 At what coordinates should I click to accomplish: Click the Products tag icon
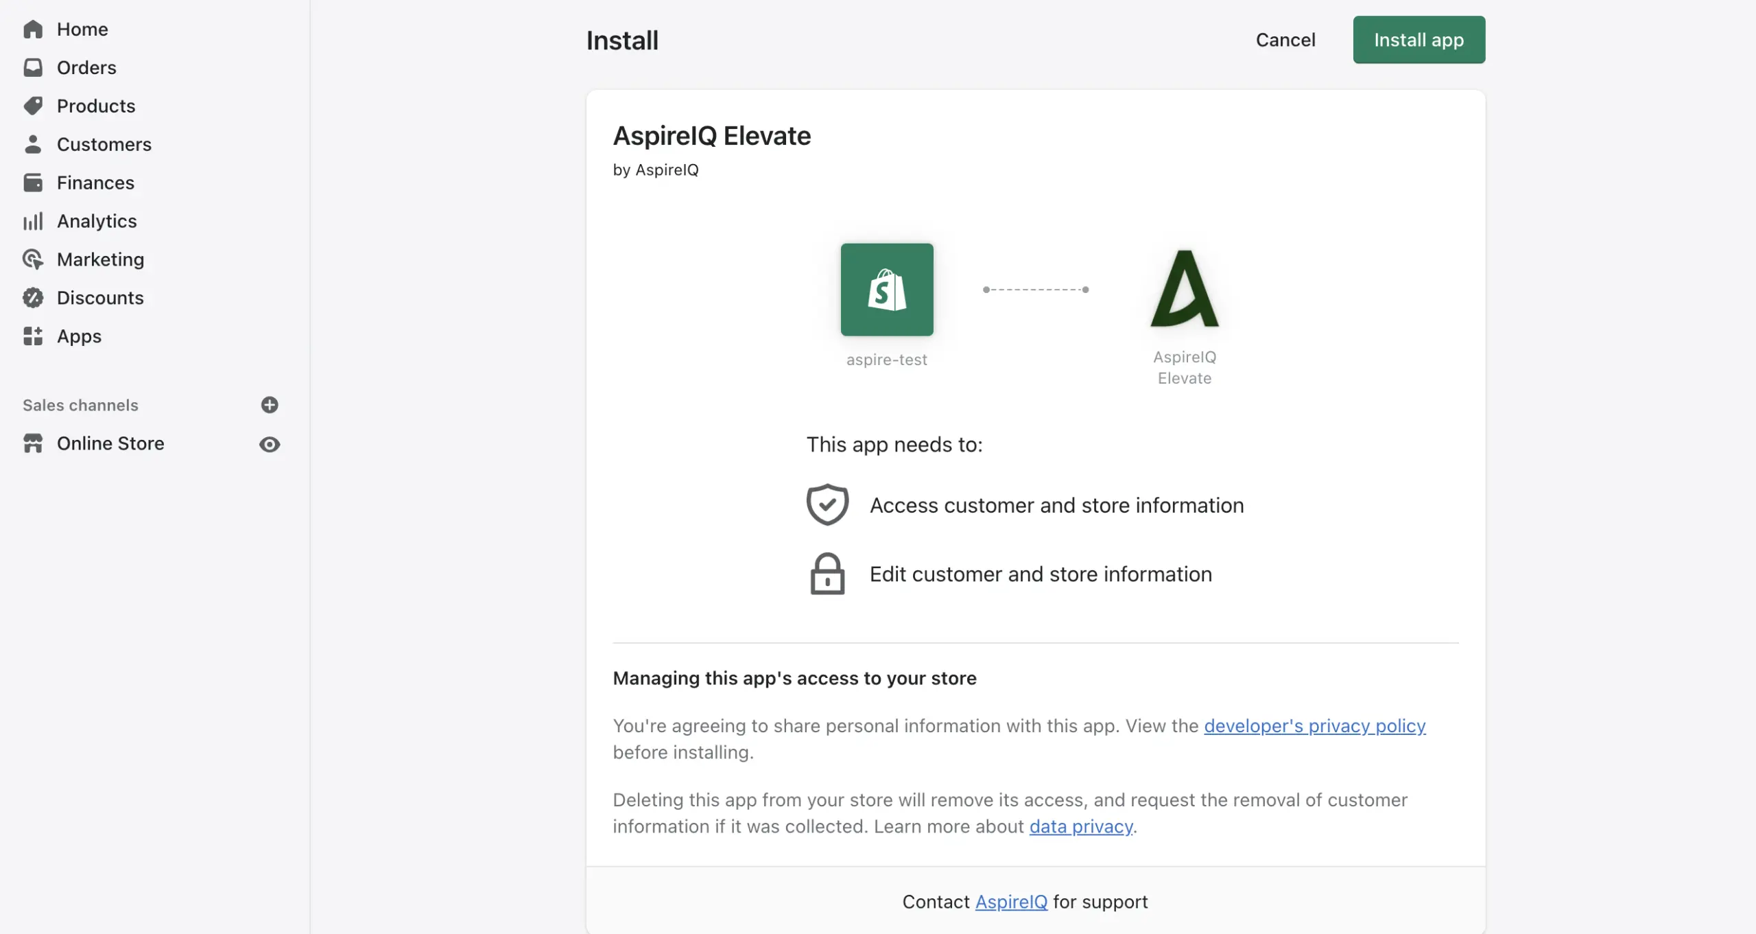(32, 106)
